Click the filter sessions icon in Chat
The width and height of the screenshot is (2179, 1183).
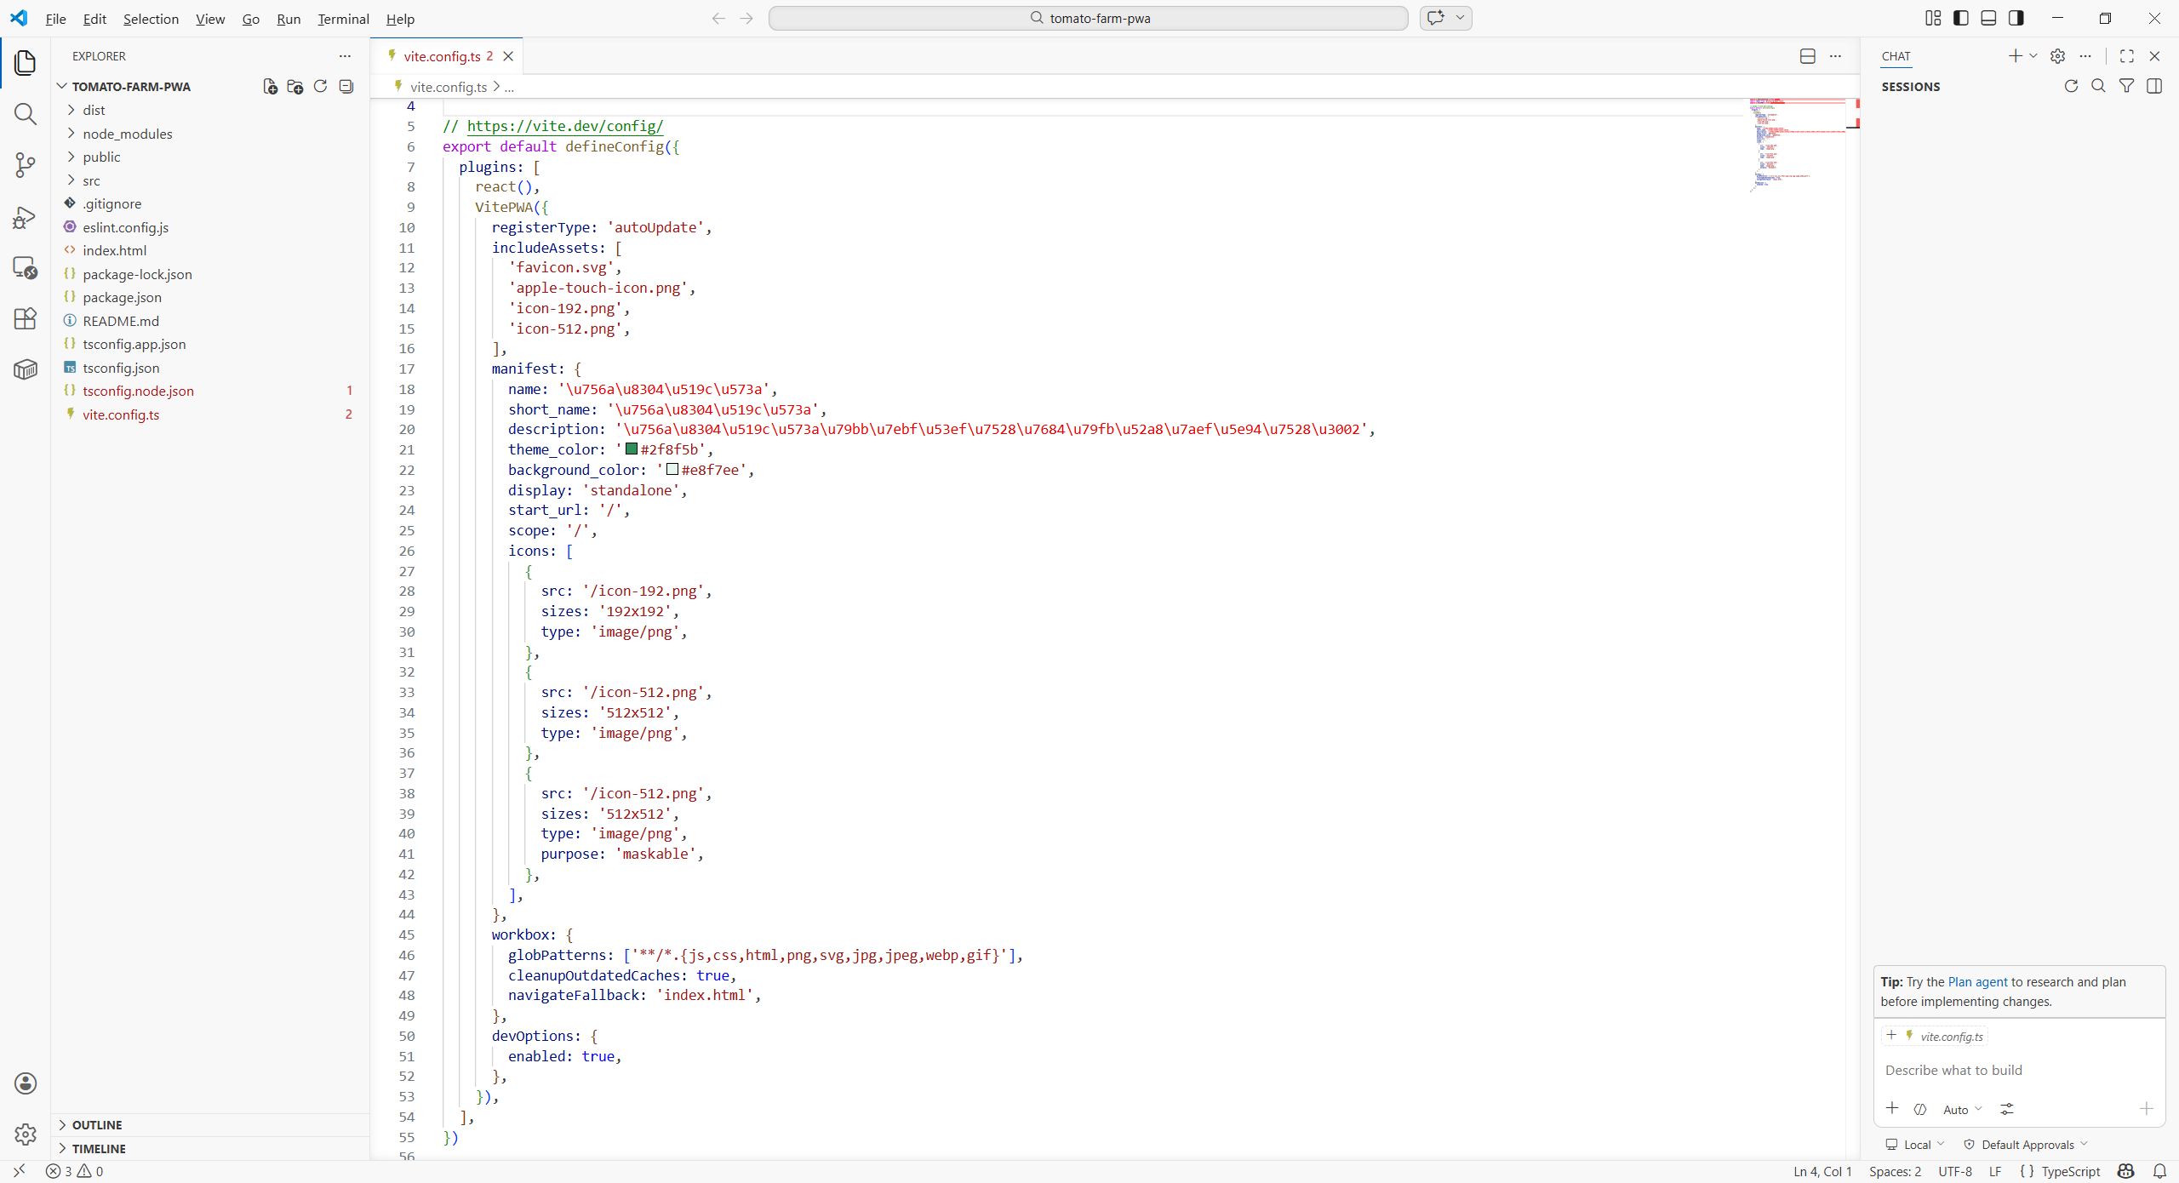click(2126, 86)
